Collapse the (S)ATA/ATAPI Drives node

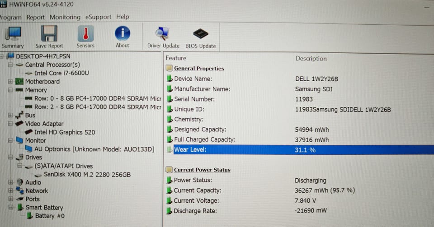pyautogui.click(x=19, y=166)
